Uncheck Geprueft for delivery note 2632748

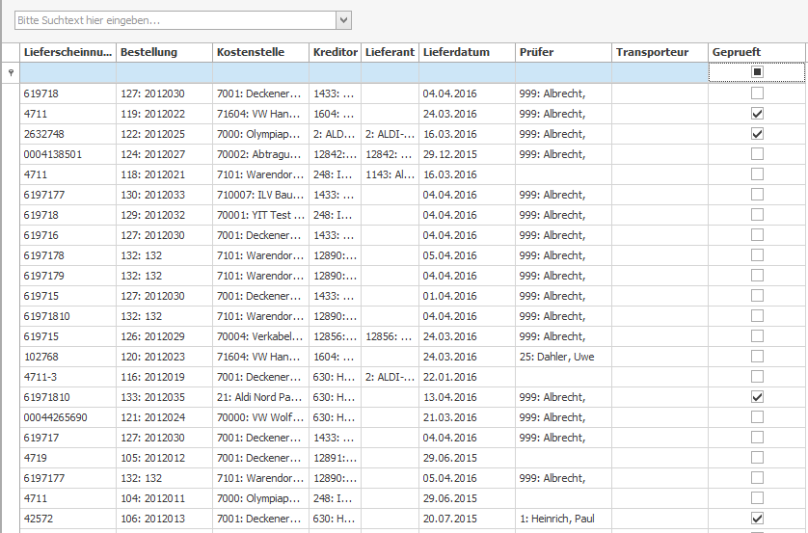[757, 134]
